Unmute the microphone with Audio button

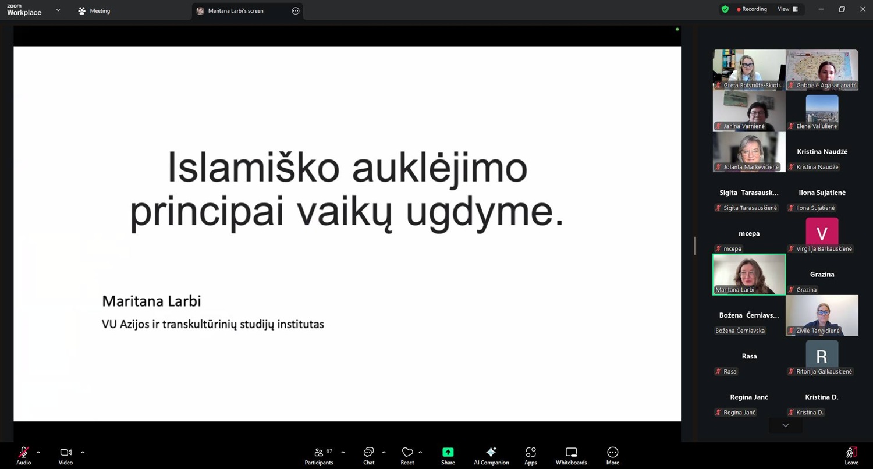point(24,456)
